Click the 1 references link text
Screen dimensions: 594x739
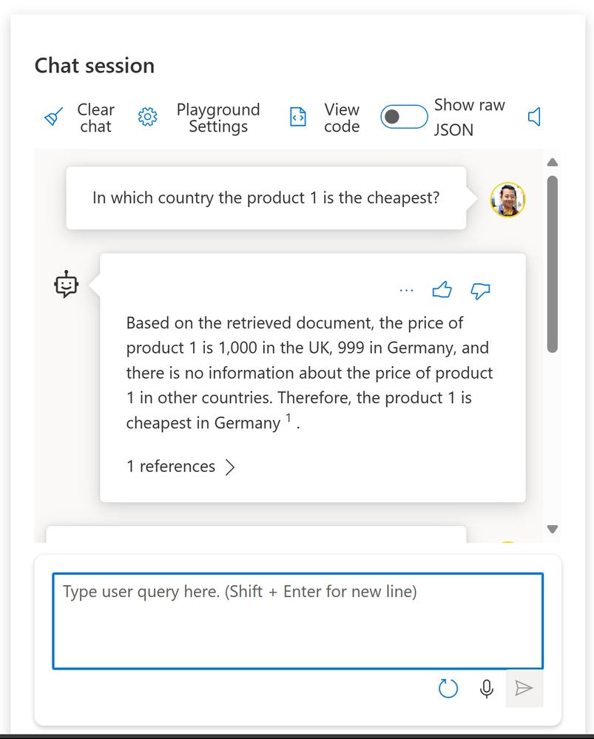click(x=171, y=466)
